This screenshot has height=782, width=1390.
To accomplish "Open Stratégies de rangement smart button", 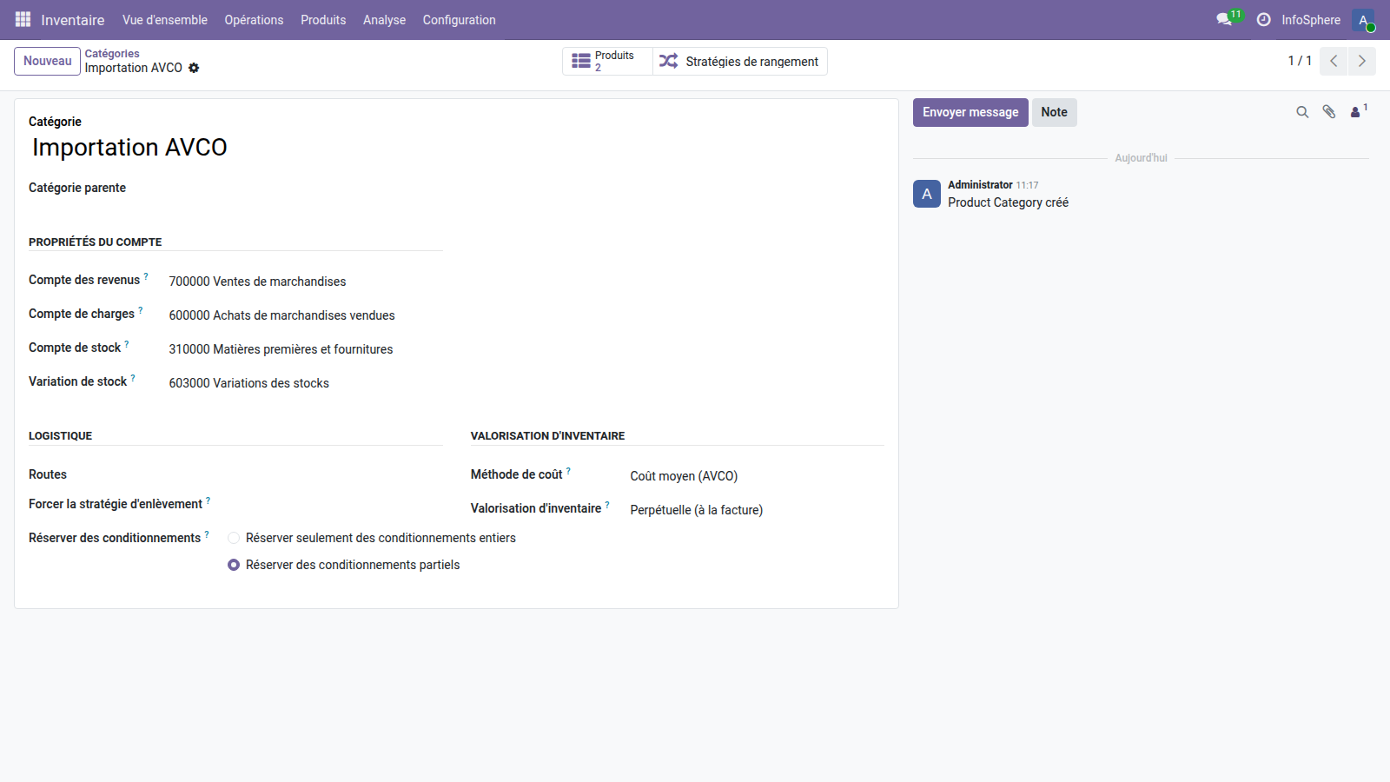I will (x=738, y=61).
